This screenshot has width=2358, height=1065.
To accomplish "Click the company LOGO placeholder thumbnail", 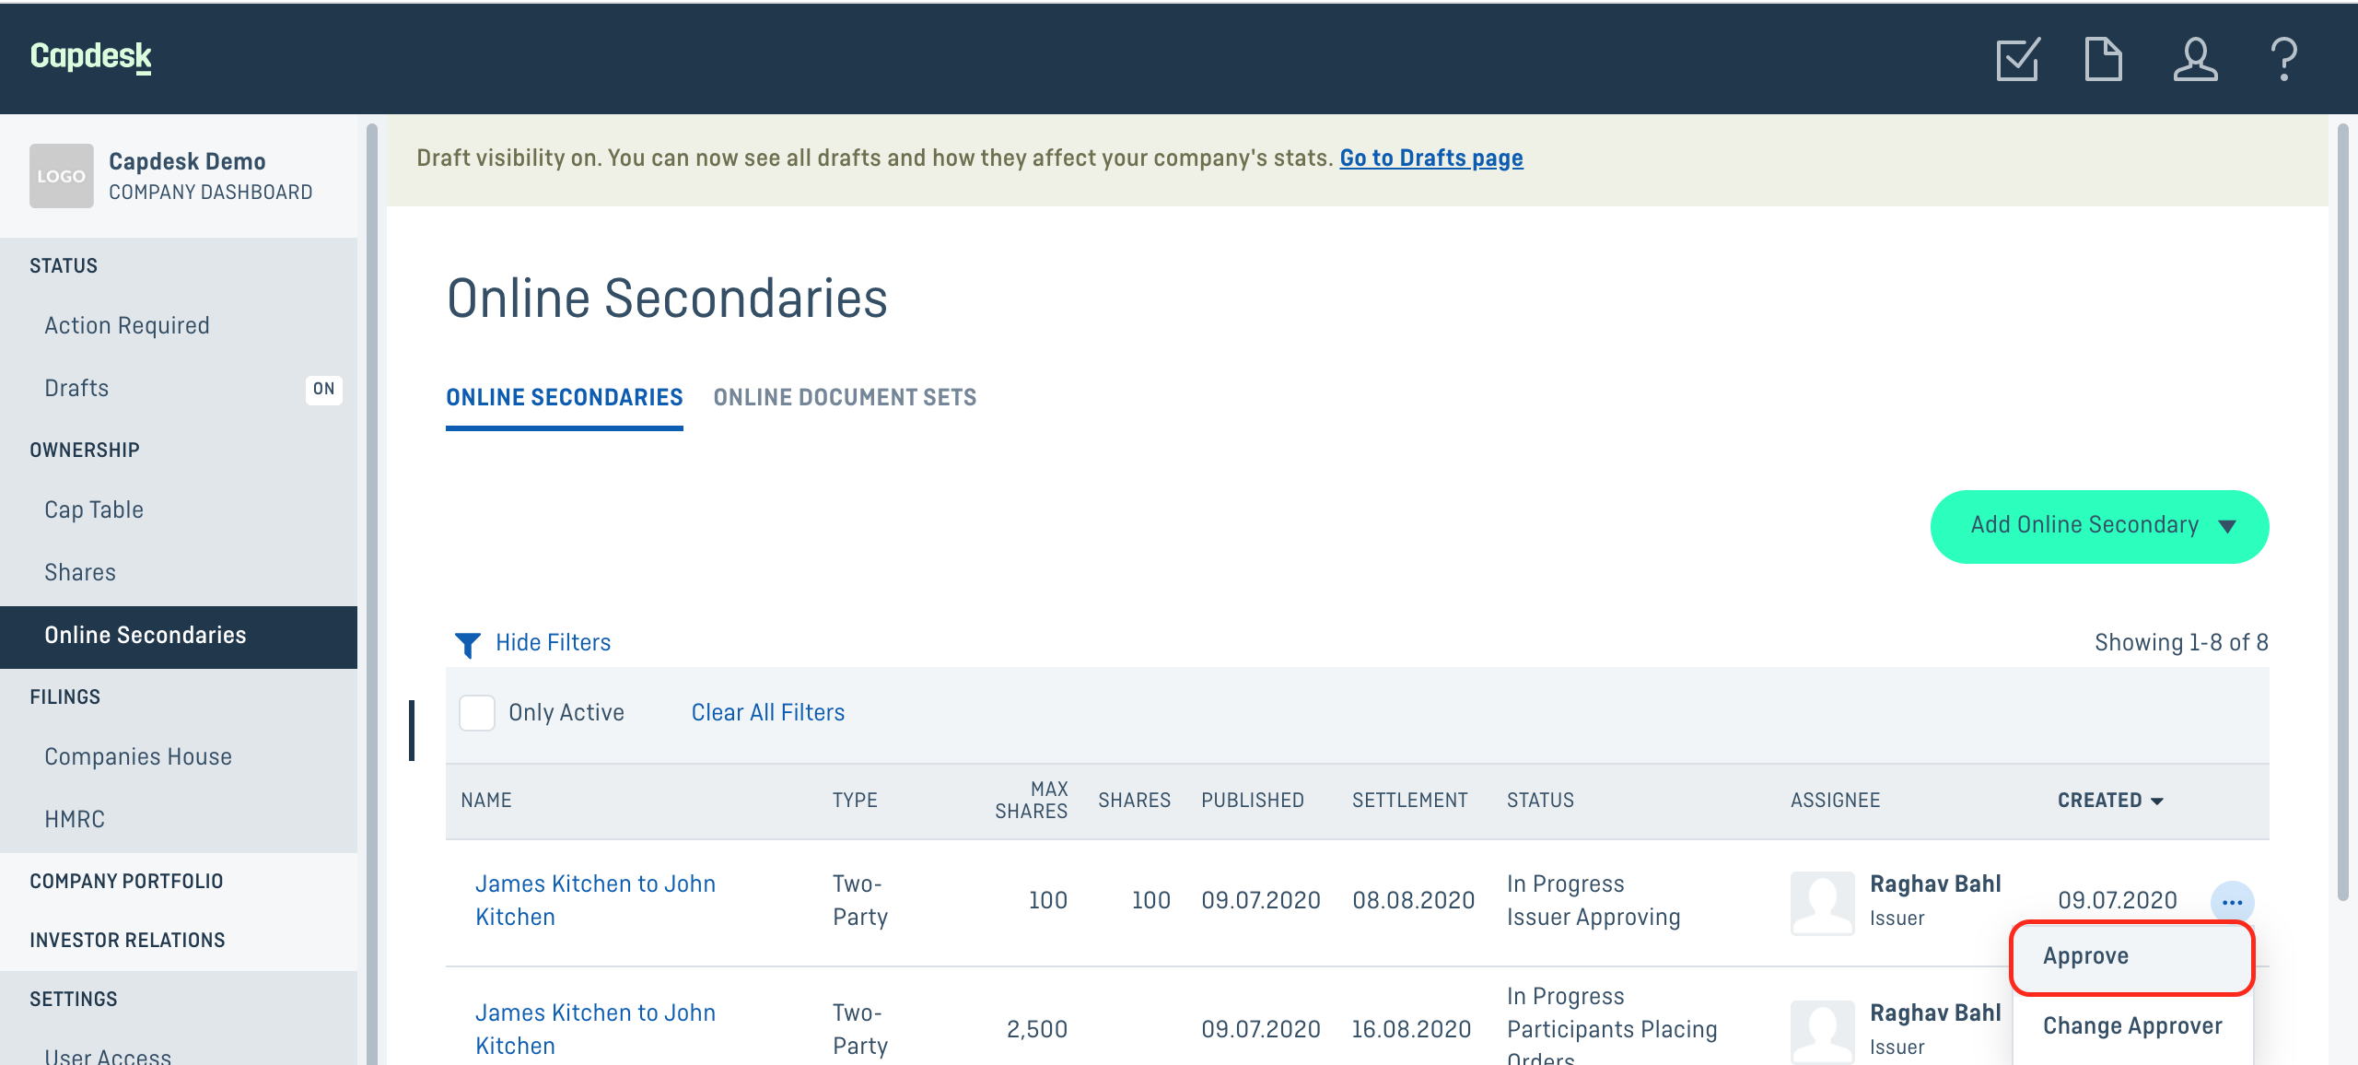I will click(x=62, y=176).
